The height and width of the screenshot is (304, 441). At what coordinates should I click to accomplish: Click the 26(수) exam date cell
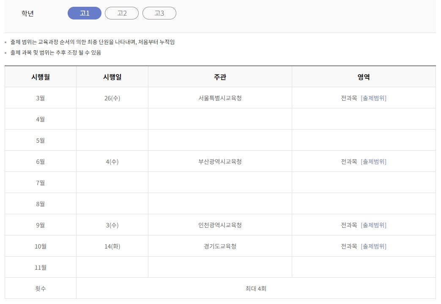click(112, 97)
